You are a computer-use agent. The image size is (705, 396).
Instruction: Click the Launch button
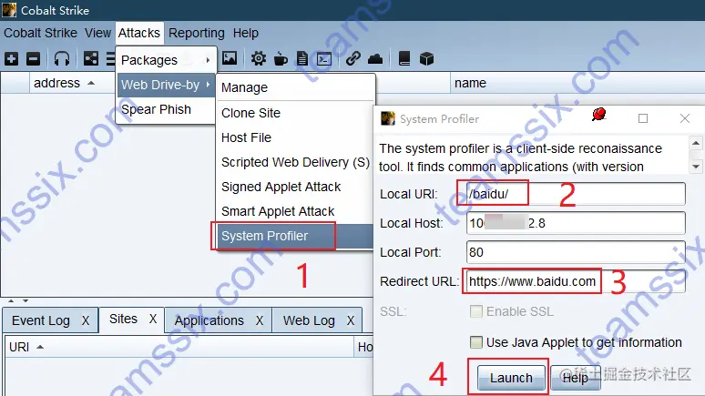(x=511, y=378)
